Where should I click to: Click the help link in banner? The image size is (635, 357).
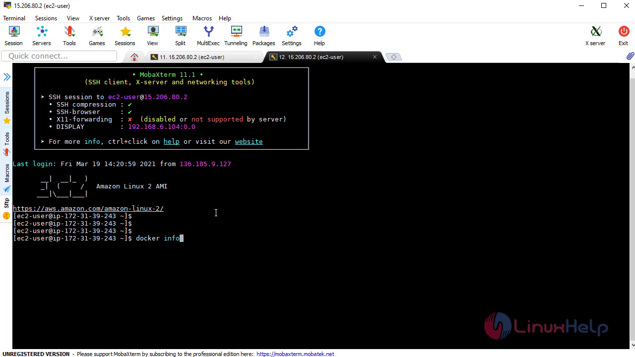(172, 142)
